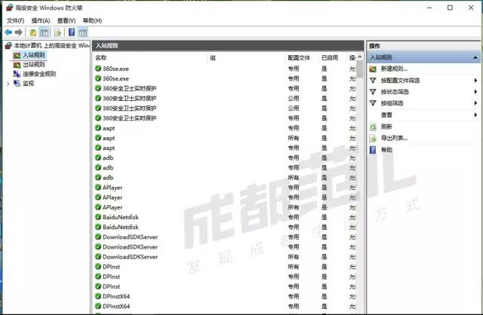Viewport: 483px width, 315px height.
Task: Click the funnel icon beside 按状态筛选
Action: (373, 92)
